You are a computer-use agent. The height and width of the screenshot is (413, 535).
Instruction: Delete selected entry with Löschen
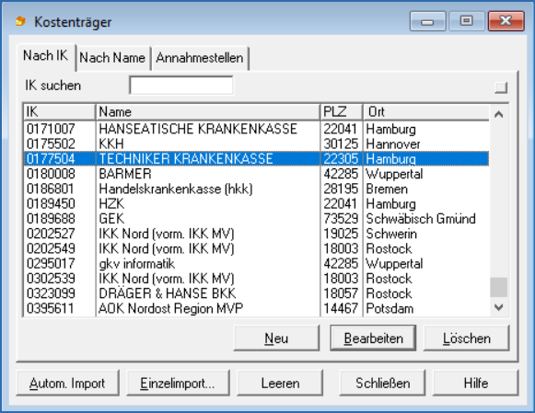pyautogui.click(x=467, y=338)
